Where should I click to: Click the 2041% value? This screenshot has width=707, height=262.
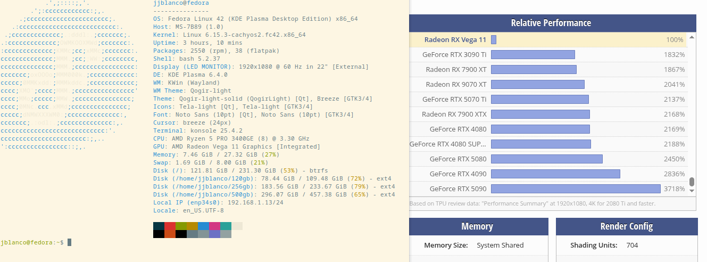[x=674, y=84]
